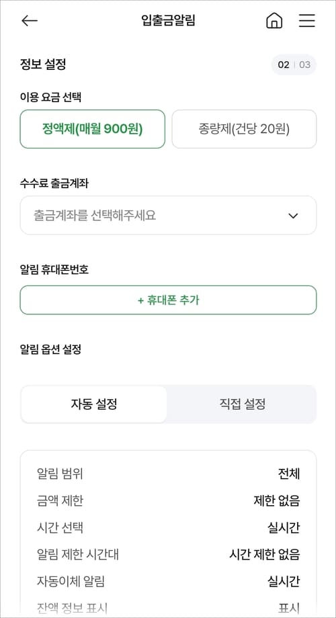
Task: Switch to 자동 설정 tab
Action: 94,404
